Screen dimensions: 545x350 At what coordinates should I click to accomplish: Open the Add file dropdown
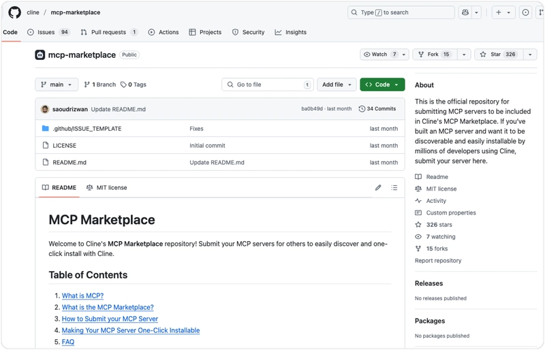click(337, 84)
